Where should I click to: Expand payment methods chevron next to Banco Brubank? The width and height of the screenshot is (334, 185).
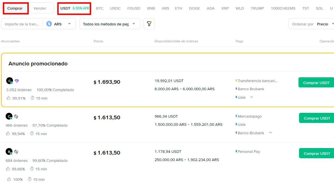click(x=271, y=133)
